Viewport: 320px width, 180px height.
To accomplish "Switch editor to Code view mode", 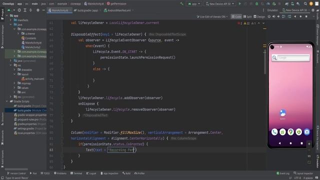I will (x=236, y=16).
